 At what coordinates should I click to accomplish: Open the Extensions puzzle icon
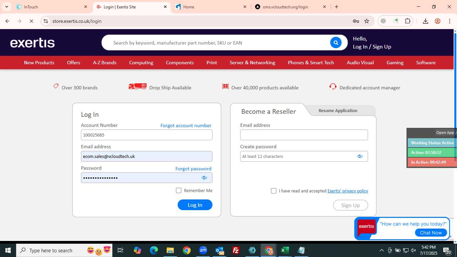point(407,21)
